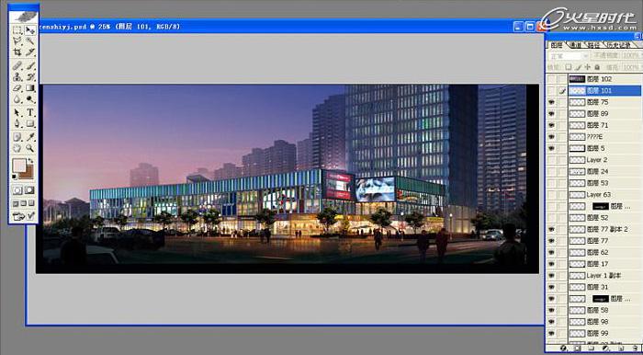643x355 pixels.
Task: Select the Move tool
Action: point(30,30)
